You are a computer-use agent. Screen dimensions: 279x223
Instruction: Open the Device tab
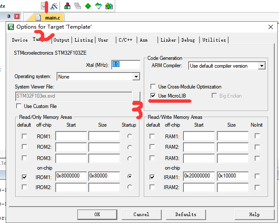tap(20, 40)
